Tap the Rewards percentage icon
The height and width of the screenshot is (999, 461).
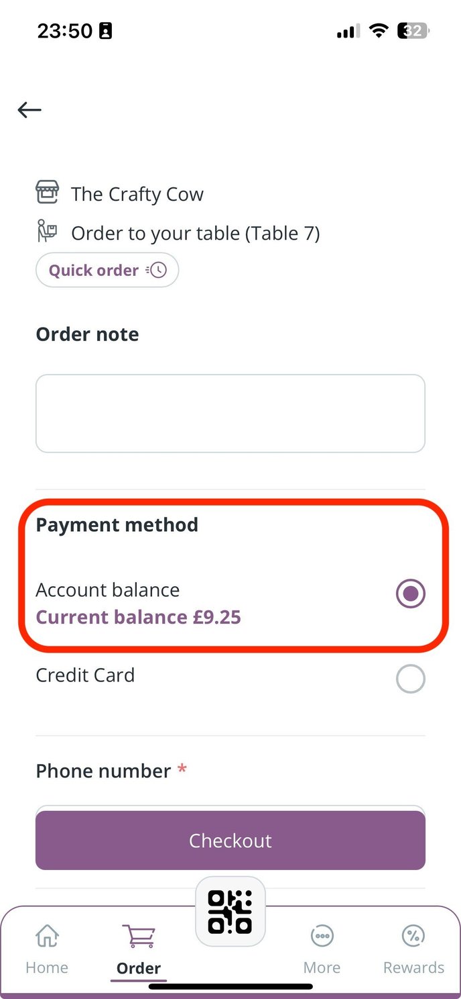[413, 935]
